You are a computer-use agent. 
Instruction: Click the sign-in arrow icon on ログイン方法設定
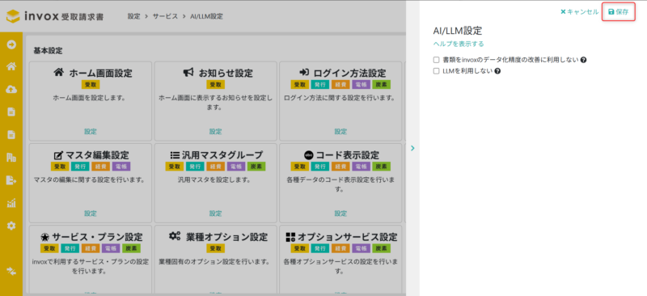(x=304, y=73)
